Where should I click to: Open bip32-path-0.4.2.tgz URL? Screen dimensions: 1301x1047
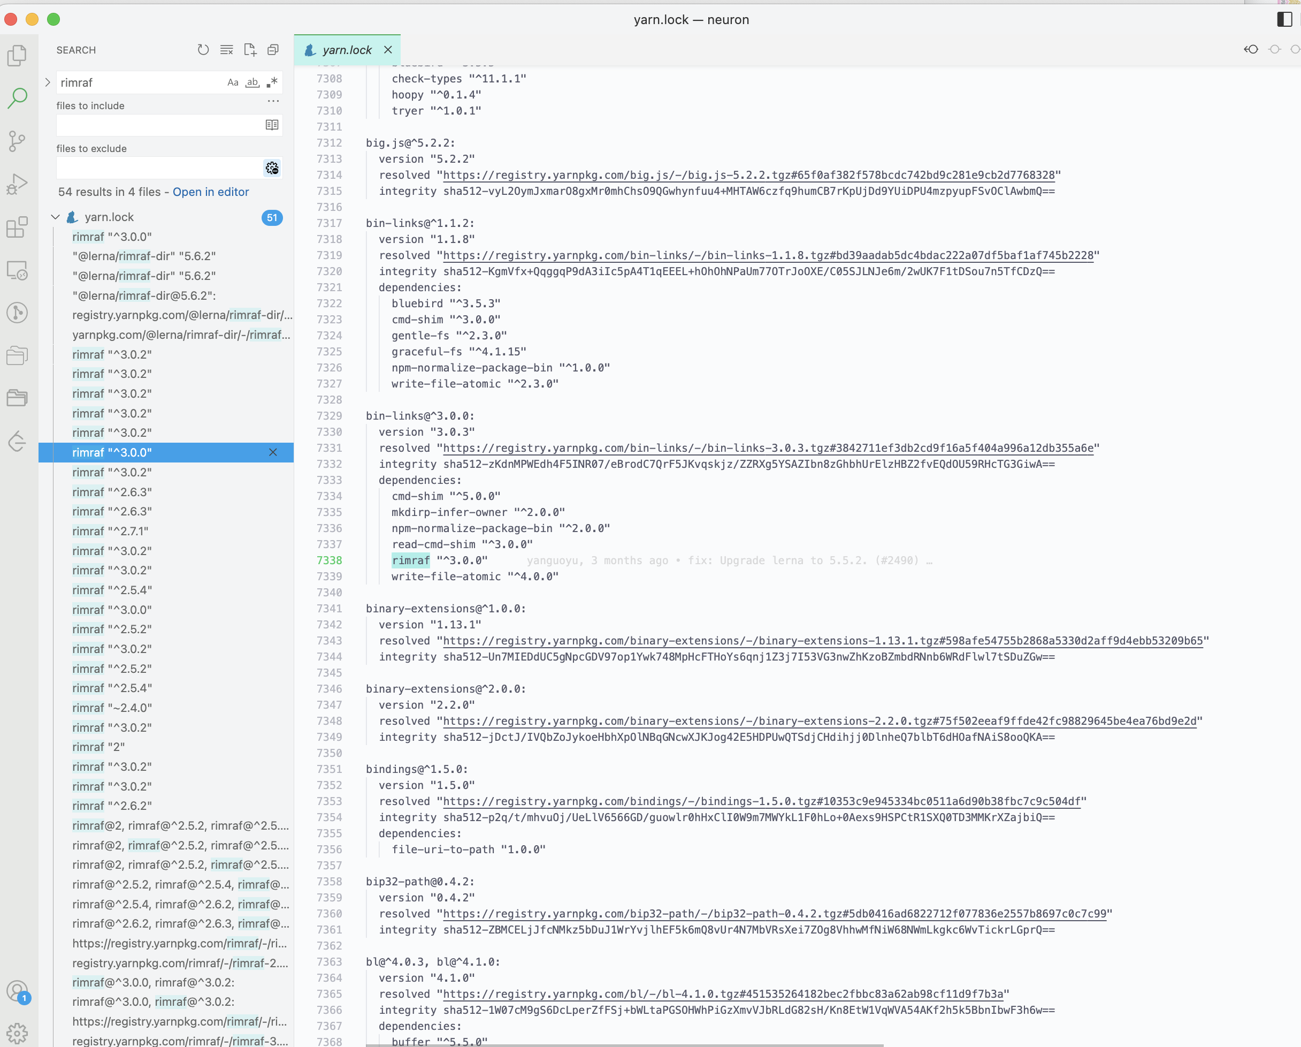(x=775, y=914)
